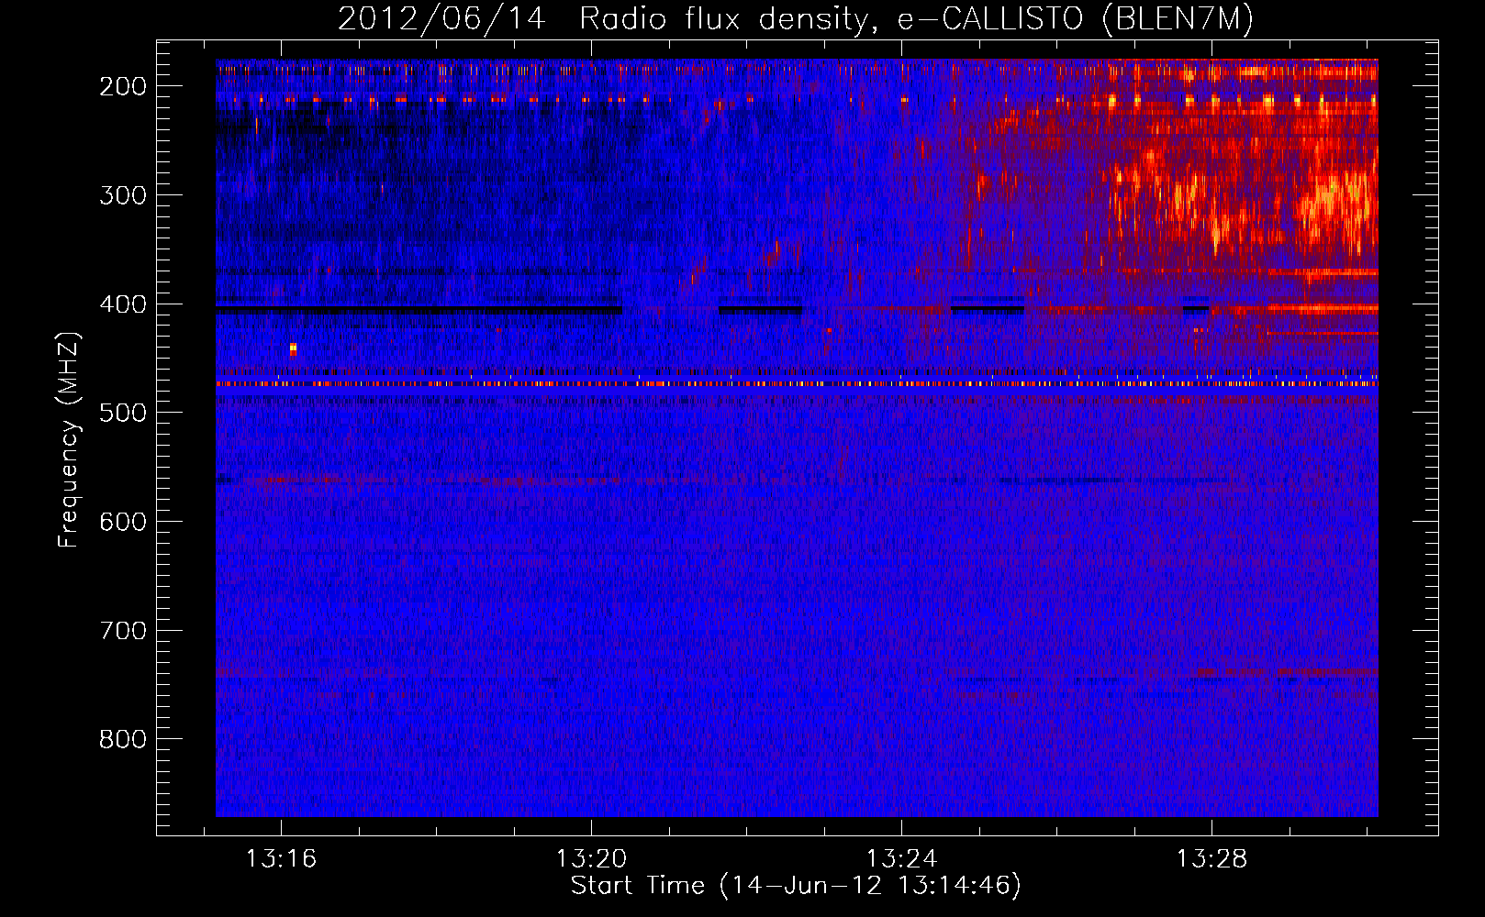Click the 'Frequency (MHZ)' axis label
Viewport: 1485px width, 917px height.
[69, 440]
